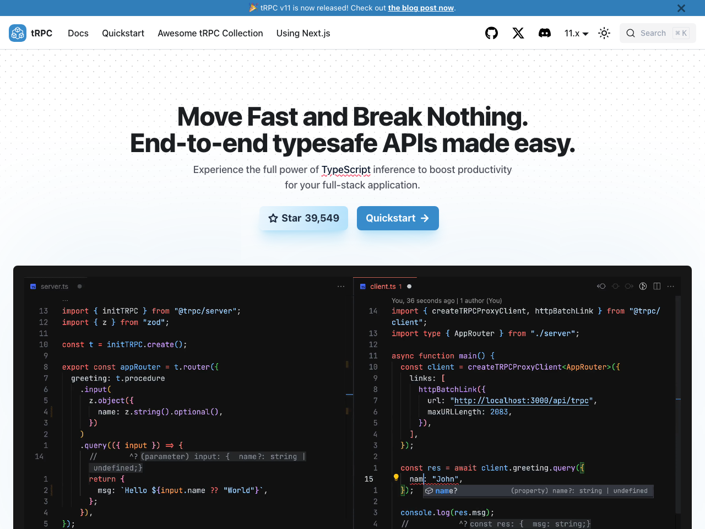This screenshot has width=705, height=529.
Task: Expand the 11.x version dropdown
Action: (576, 33)
